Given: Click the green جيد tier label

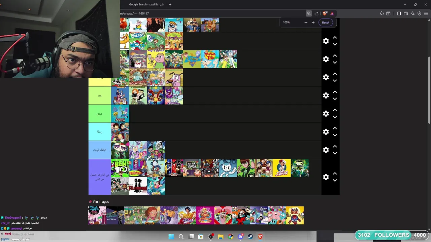Looking at the screenshot, I should 99,95.
